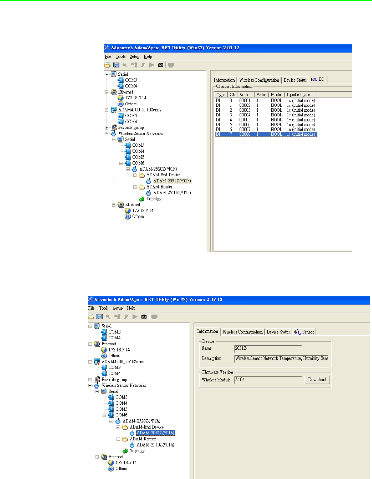The width and height of the screenshot is (372, 479).
Task: Click the ADAM-2031Z device icon in the tree
Action: tap(132, 433)
